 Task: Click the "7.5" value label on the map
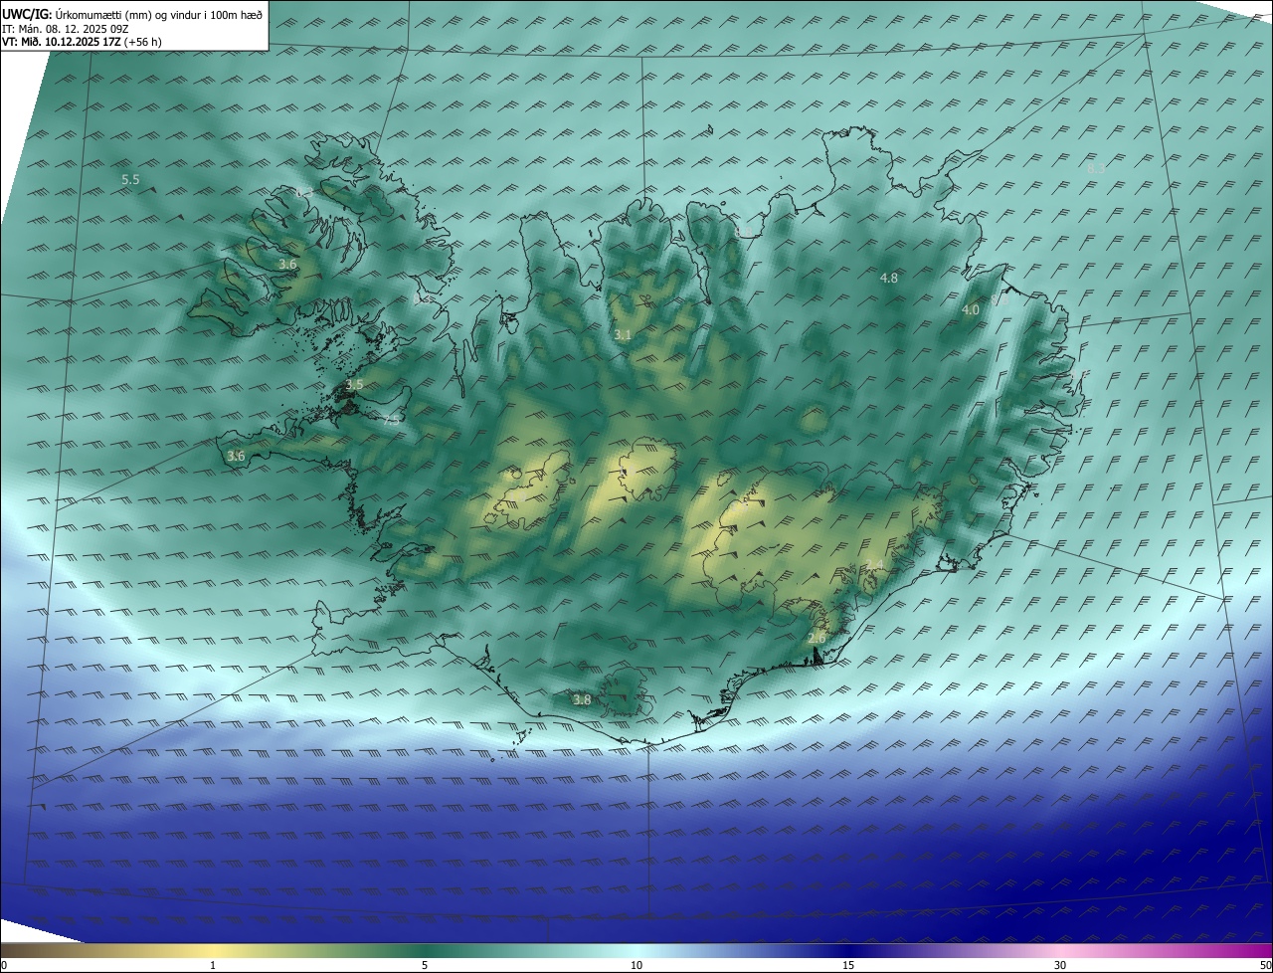coord(391,420)
